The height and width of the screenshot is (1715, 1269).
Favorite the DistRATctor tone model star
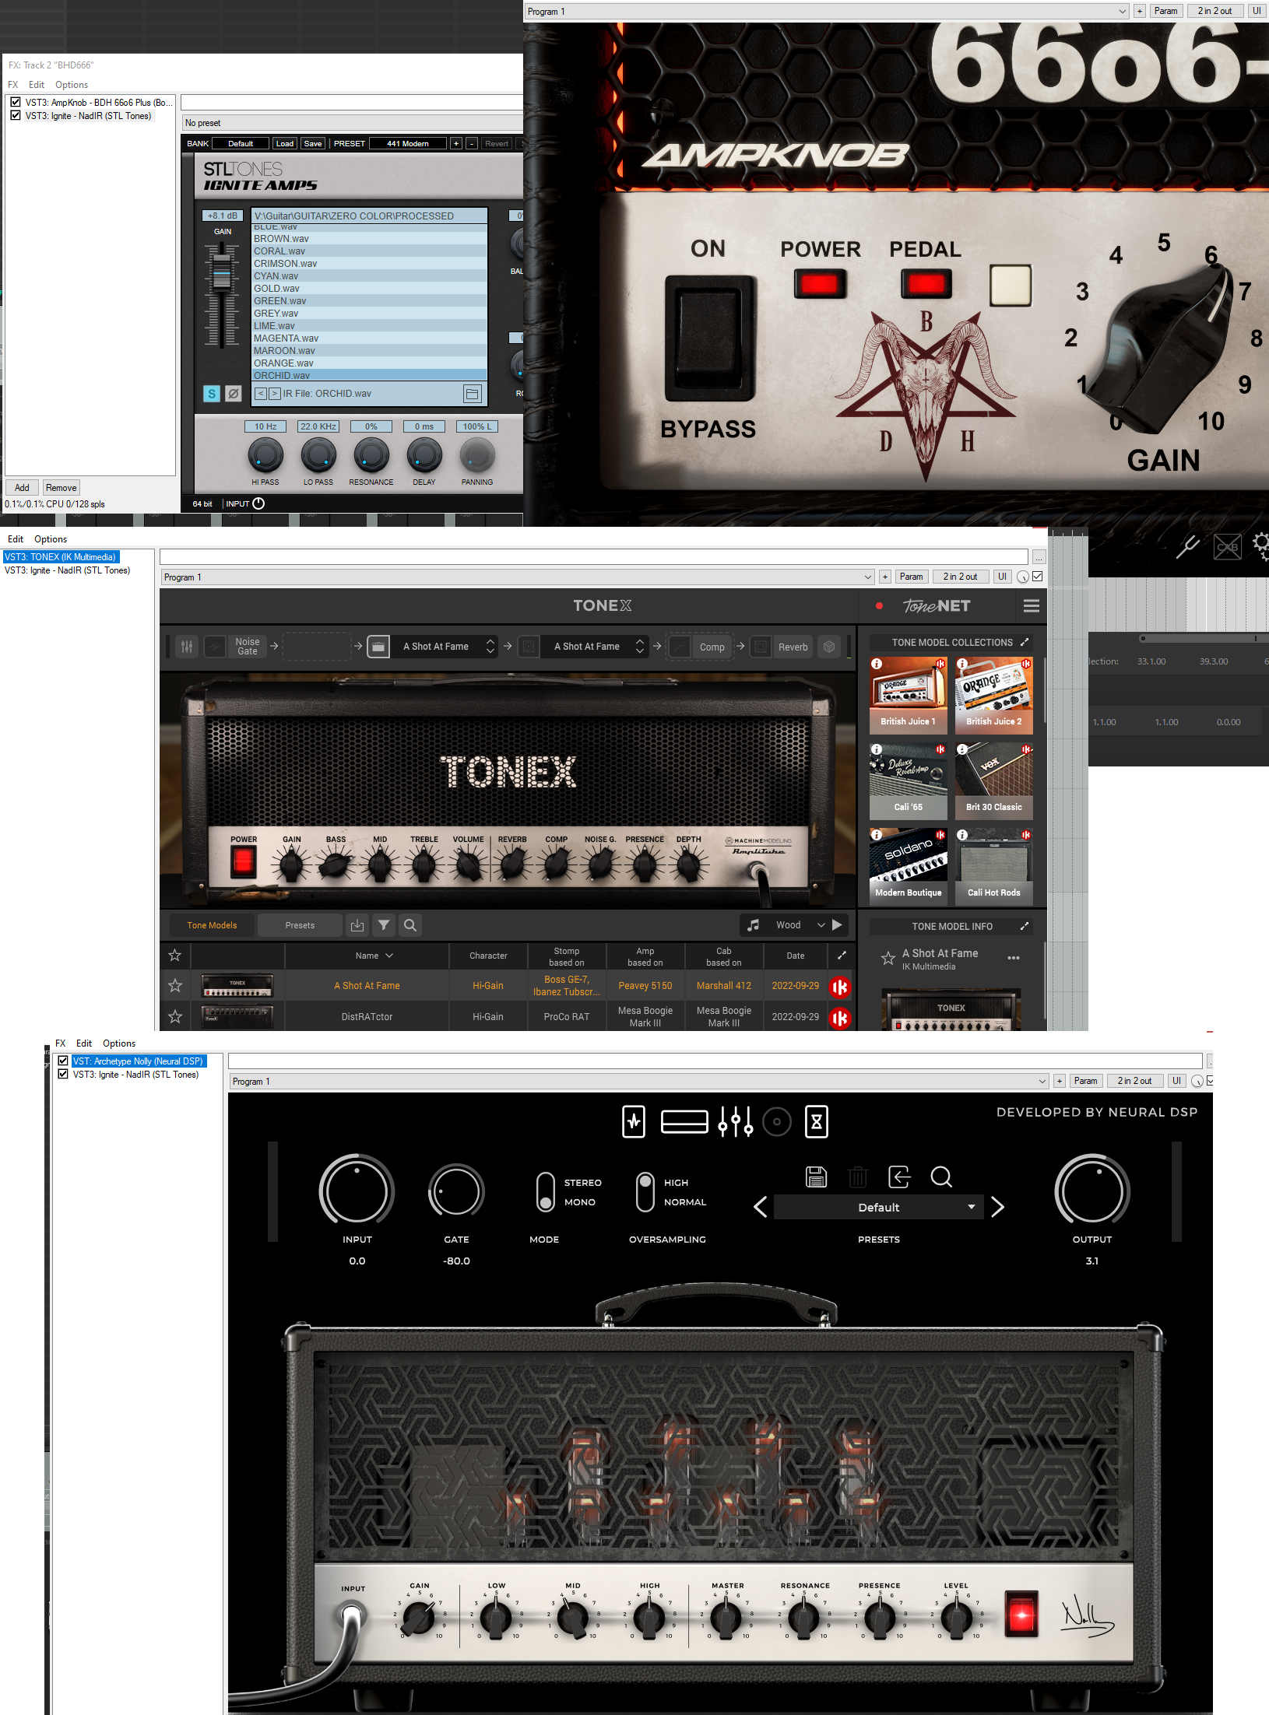tap(175, 1017)
